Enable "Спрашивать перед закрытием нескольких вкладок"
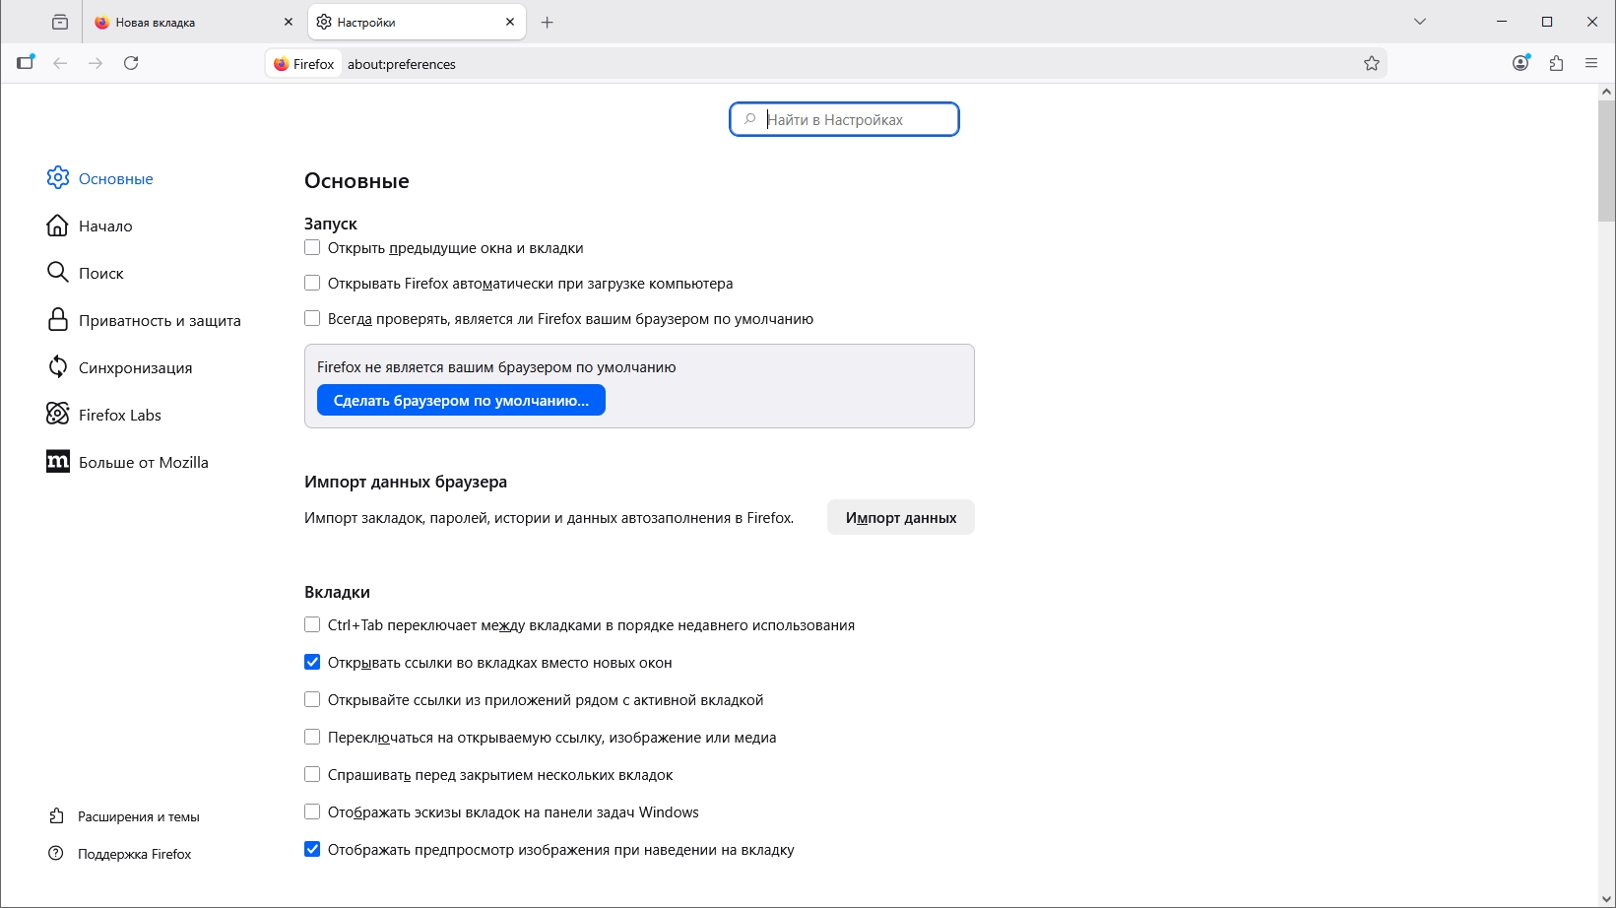Screen dimensions: 1616x908 click(x=312, y=775)
